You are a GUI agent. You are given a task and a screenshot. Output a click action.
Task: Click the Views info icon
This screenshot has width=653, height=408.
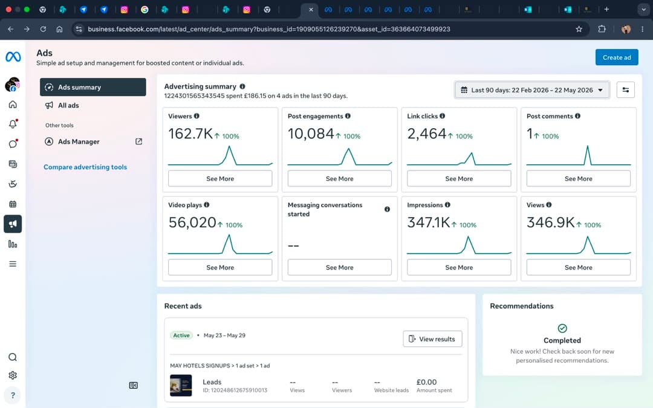(x=549, y=205)
